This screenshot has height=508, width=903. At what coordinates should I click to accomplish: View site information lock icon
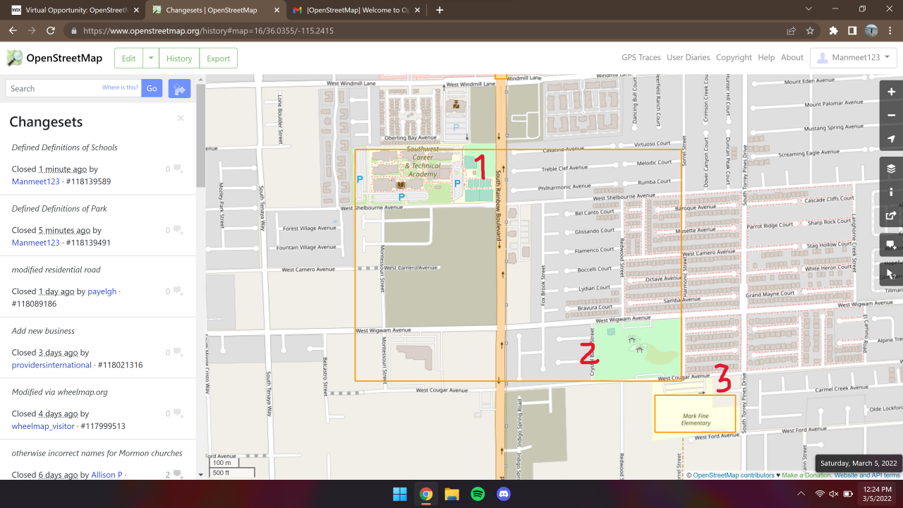pyautogui.click(x=73, y=31)
